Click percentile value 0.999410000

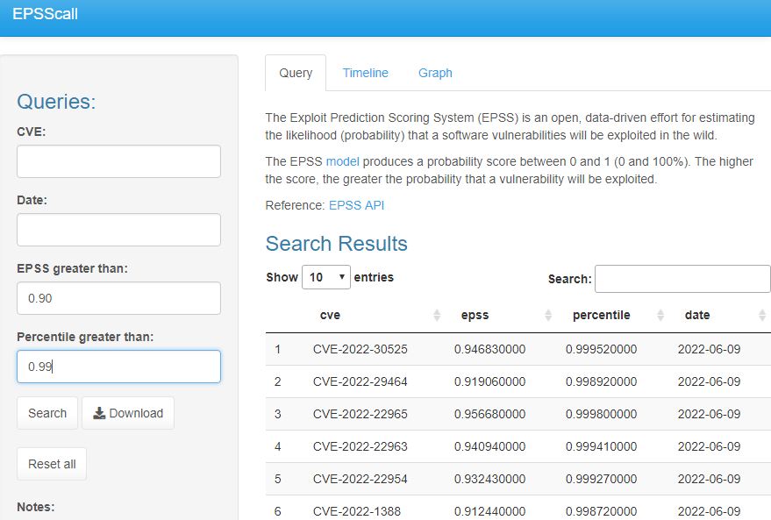point(601,446)
